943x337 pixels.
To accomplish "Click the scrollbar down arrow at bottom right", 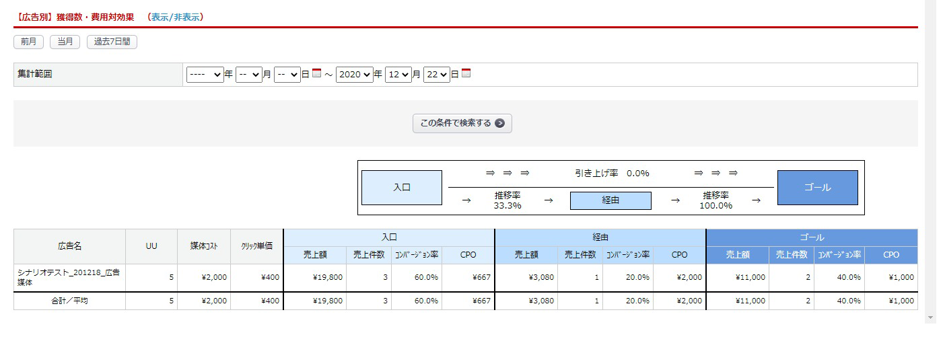I will coord(931,317).
